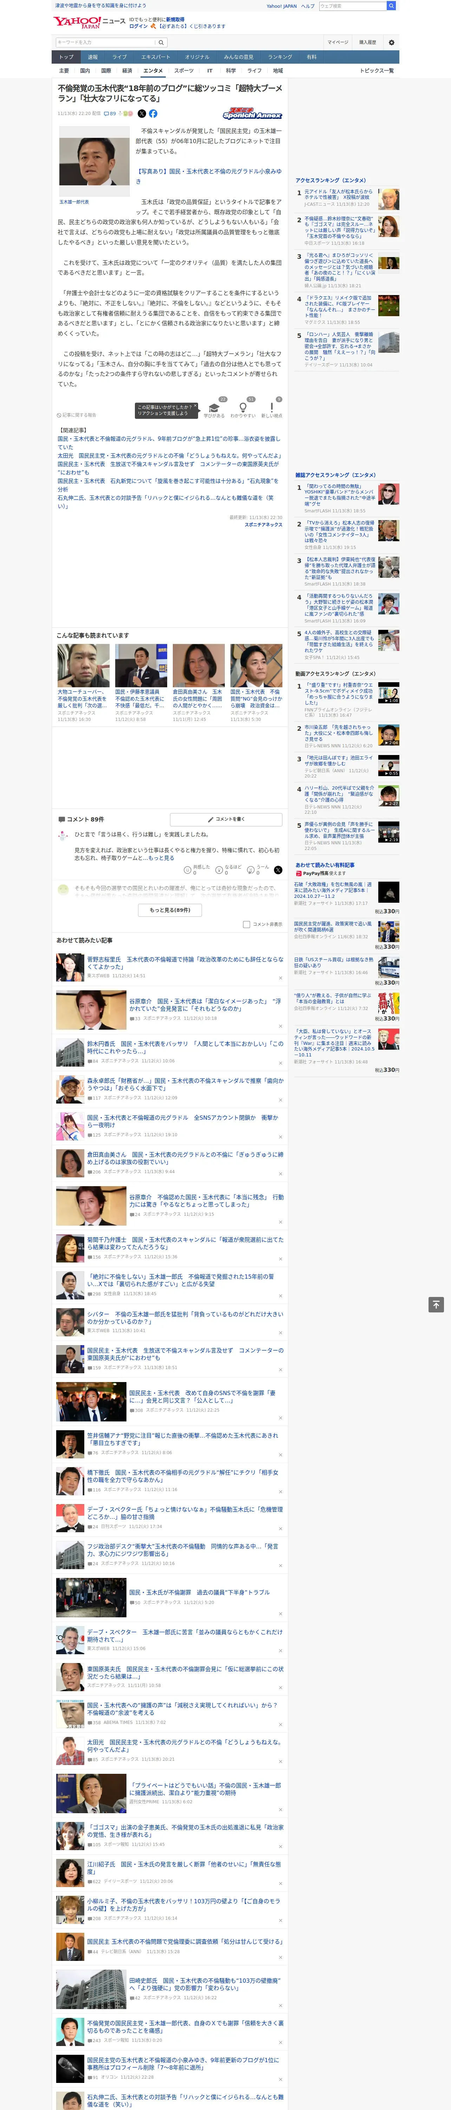Click the Yahoo! JAPAN logo
The height and width of the screenshot is (2110, 451).
click(77, 22)
